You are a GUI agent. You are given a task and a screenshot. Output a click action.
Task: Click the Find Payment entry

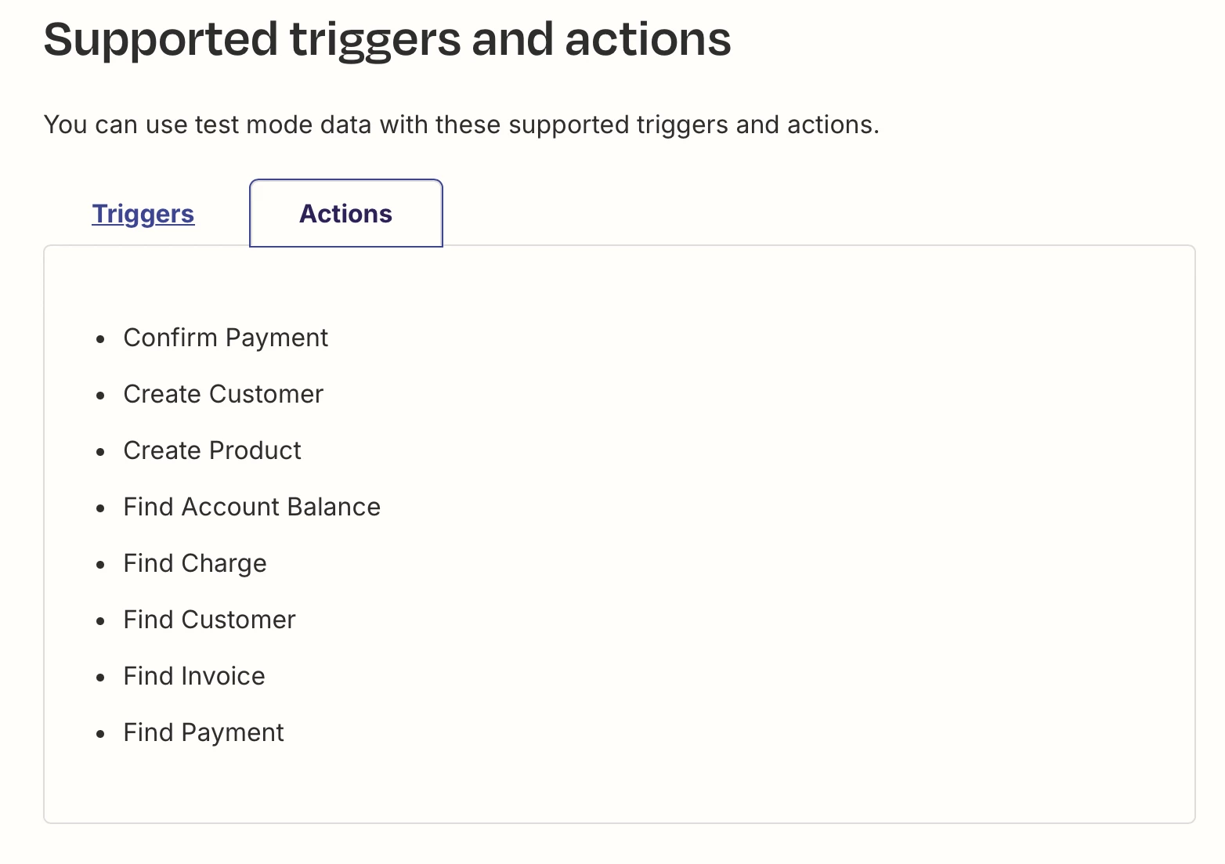(x=204, y=732)
